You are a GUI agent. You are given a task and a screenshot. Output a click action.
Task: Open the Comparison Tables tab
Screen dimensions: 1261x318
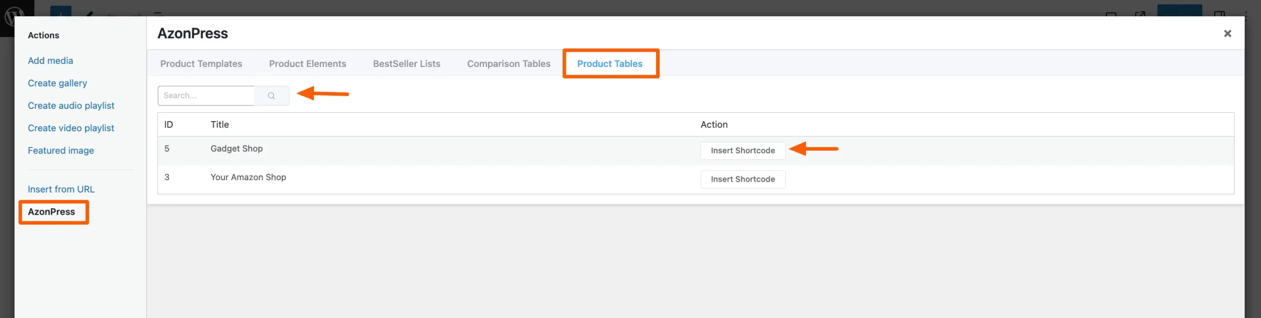pyautogui.click(x=508, y=64)
